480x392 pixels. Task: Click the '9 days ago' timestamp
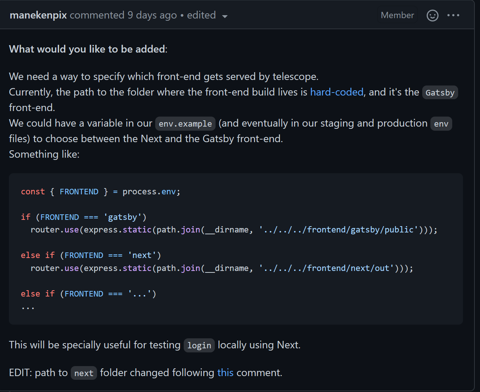point(152,15)
